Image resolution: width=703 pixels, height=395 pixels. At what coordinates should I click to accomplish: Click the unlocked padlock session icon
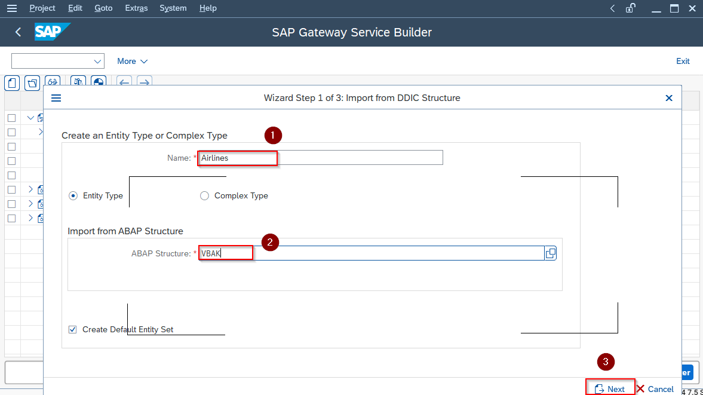630,8
